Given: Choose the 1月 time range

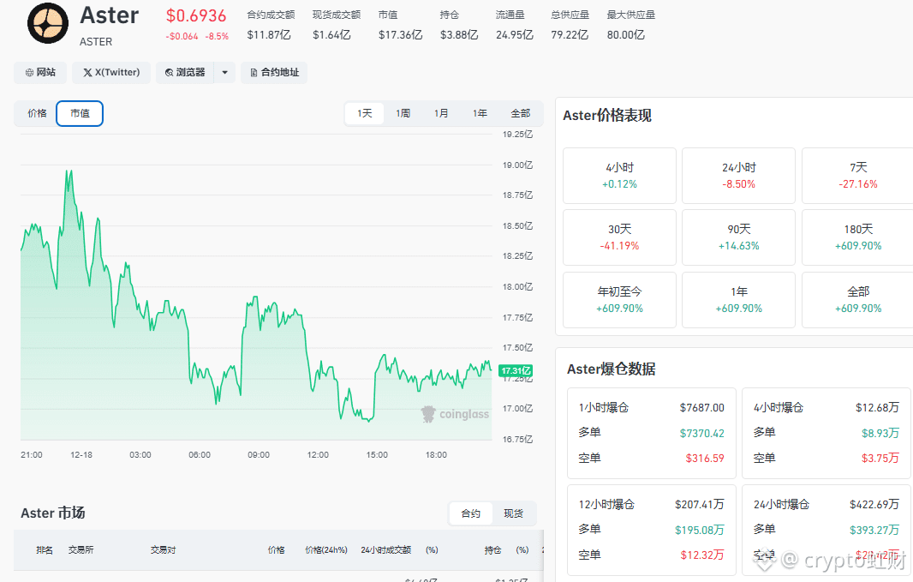Looking at the screenshot, I should tap(441, 114).
